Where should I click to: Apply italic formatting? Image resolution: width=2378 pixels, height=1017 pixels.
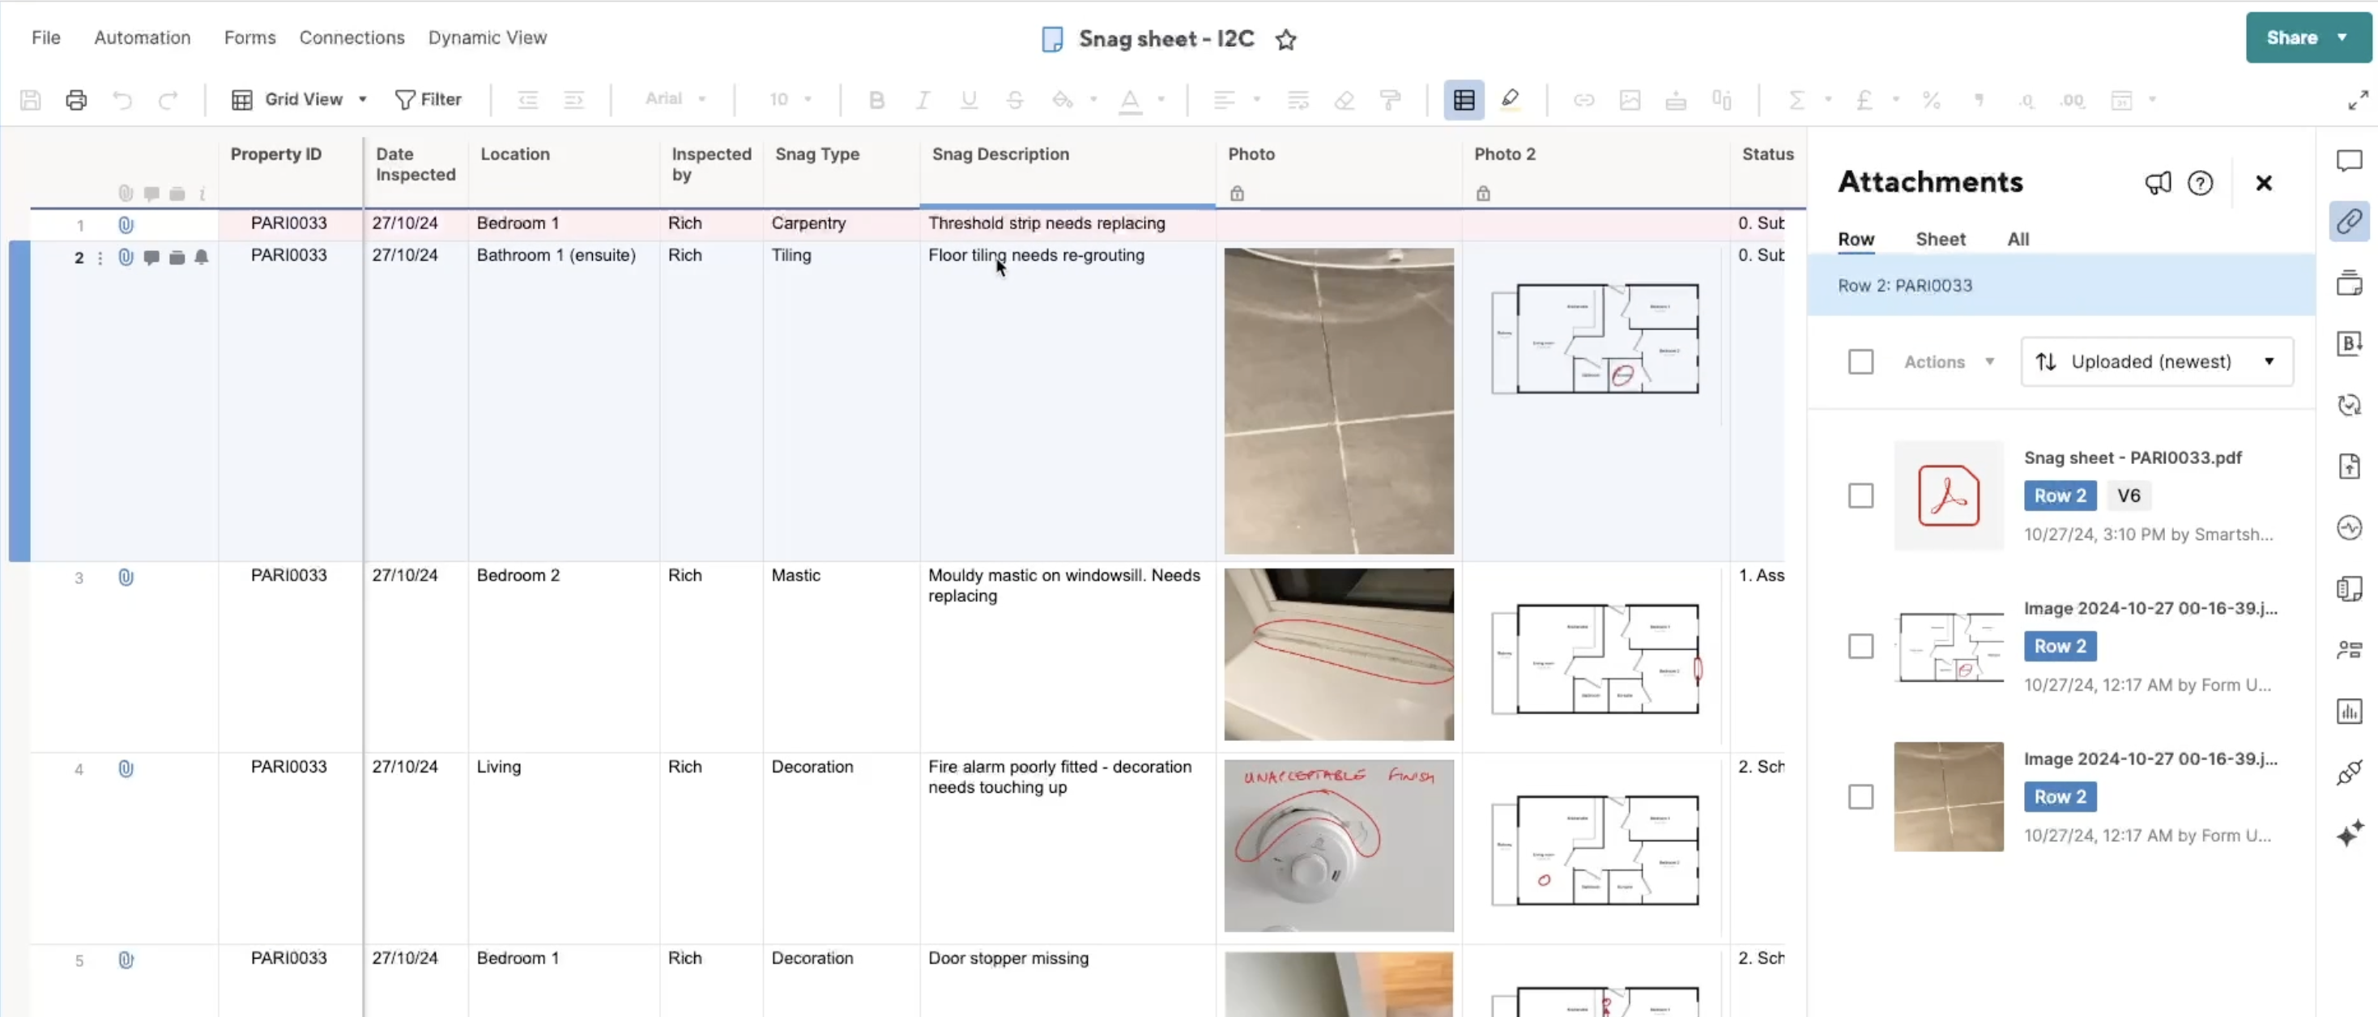point(923,100)
